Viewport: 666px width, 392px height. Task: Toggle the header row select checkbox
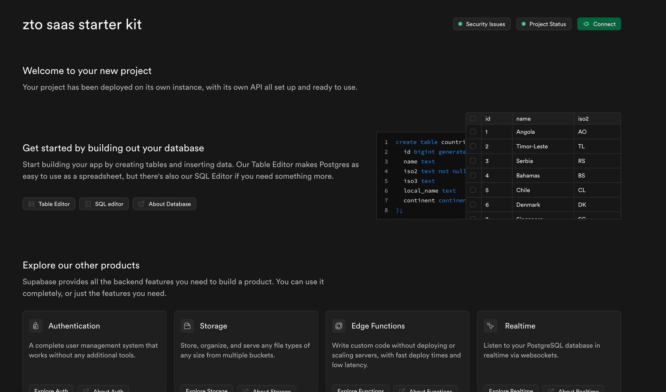(x=473, y=118)
